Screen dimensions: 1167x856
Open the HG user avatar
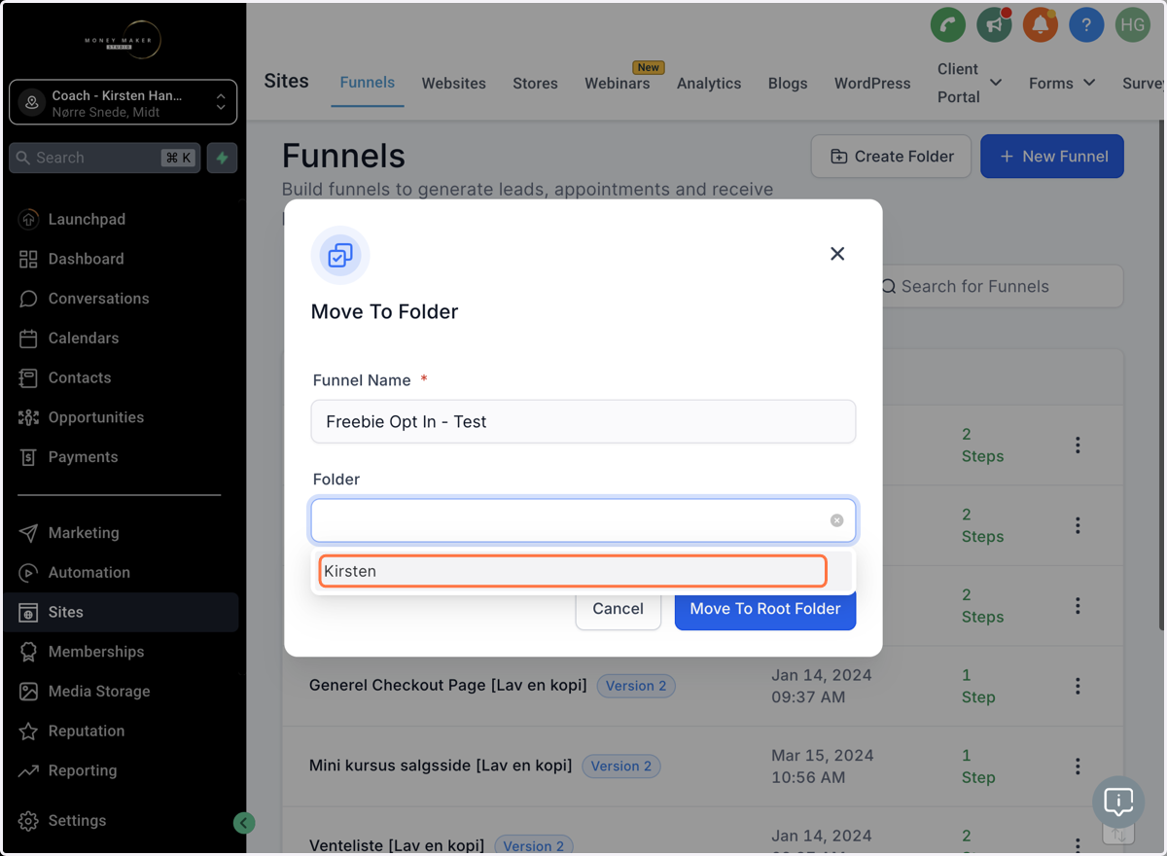[x=1132, y=25]
